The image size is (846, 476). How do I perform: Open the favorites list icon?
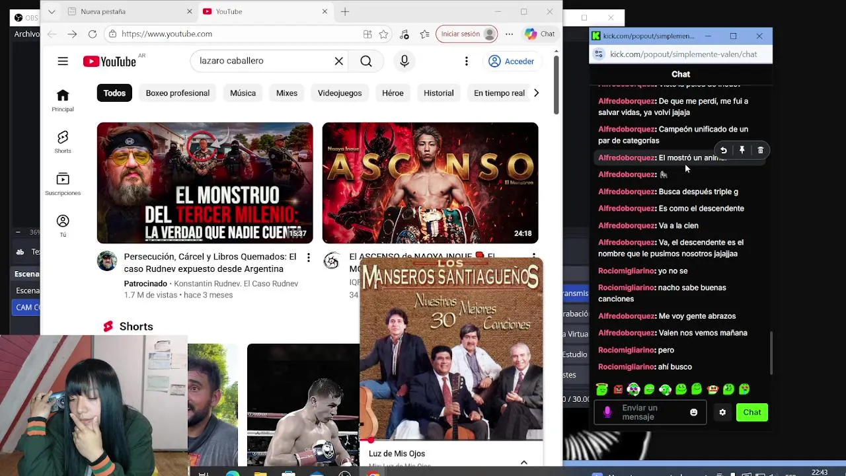point(425,34)
